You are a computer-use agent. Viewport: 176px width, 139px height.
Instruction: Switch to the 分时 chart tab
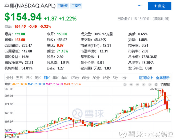click(10, 78)
